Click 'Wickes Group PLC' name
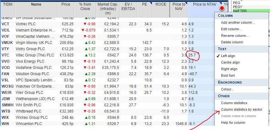This screenshot has height=130, width=270. click(x=32, y=118)
